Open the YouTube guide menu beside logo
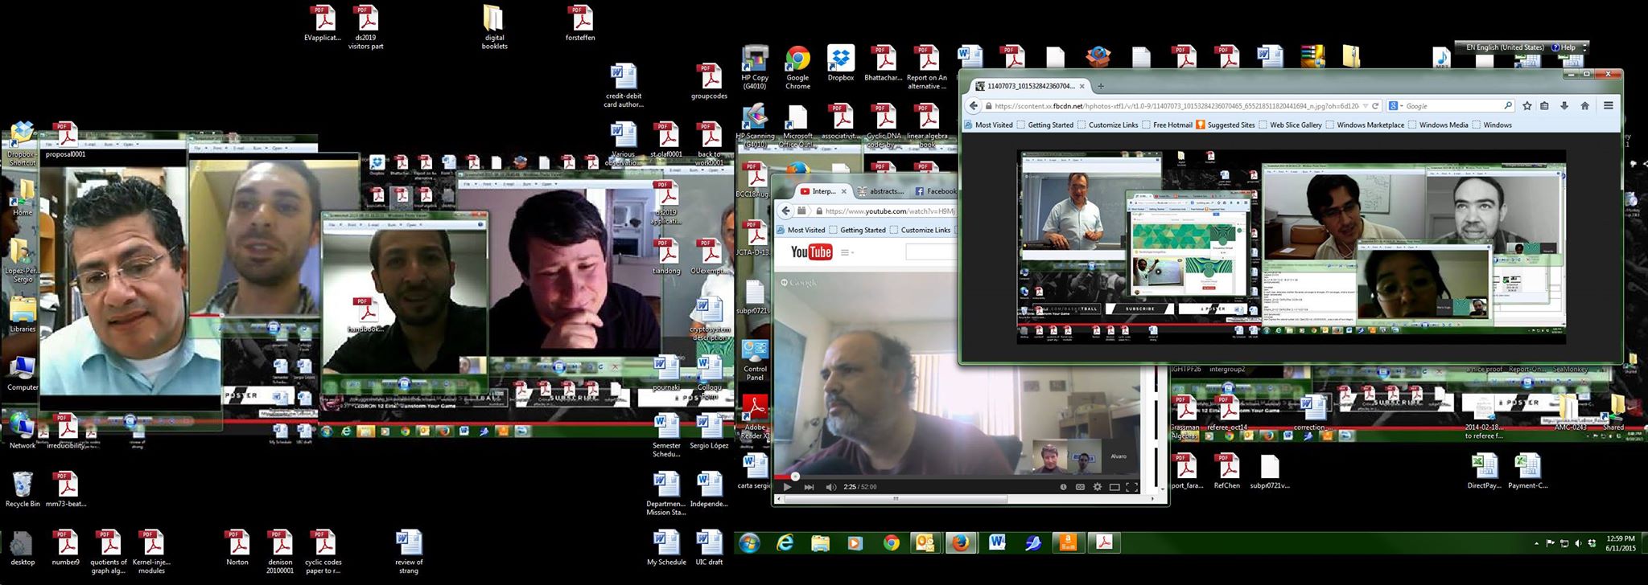The height and width of the screenshot is (585, 1648). tap(846, 252)
